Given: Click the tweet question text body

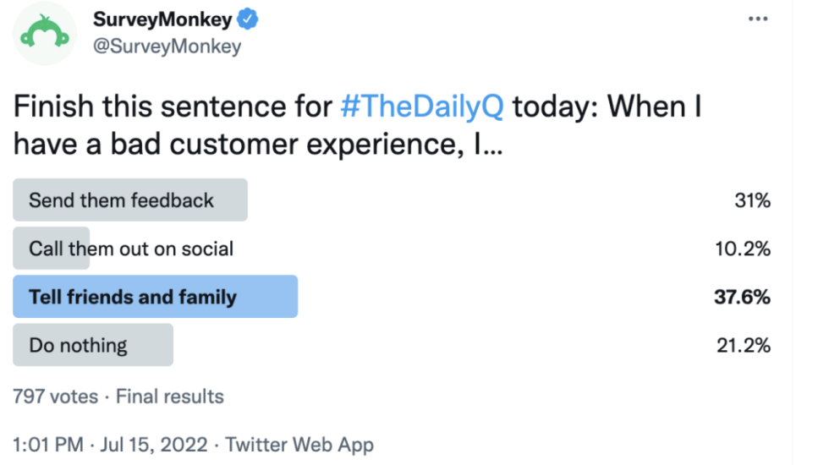Looking at the screenshot, I should [357, 125].
